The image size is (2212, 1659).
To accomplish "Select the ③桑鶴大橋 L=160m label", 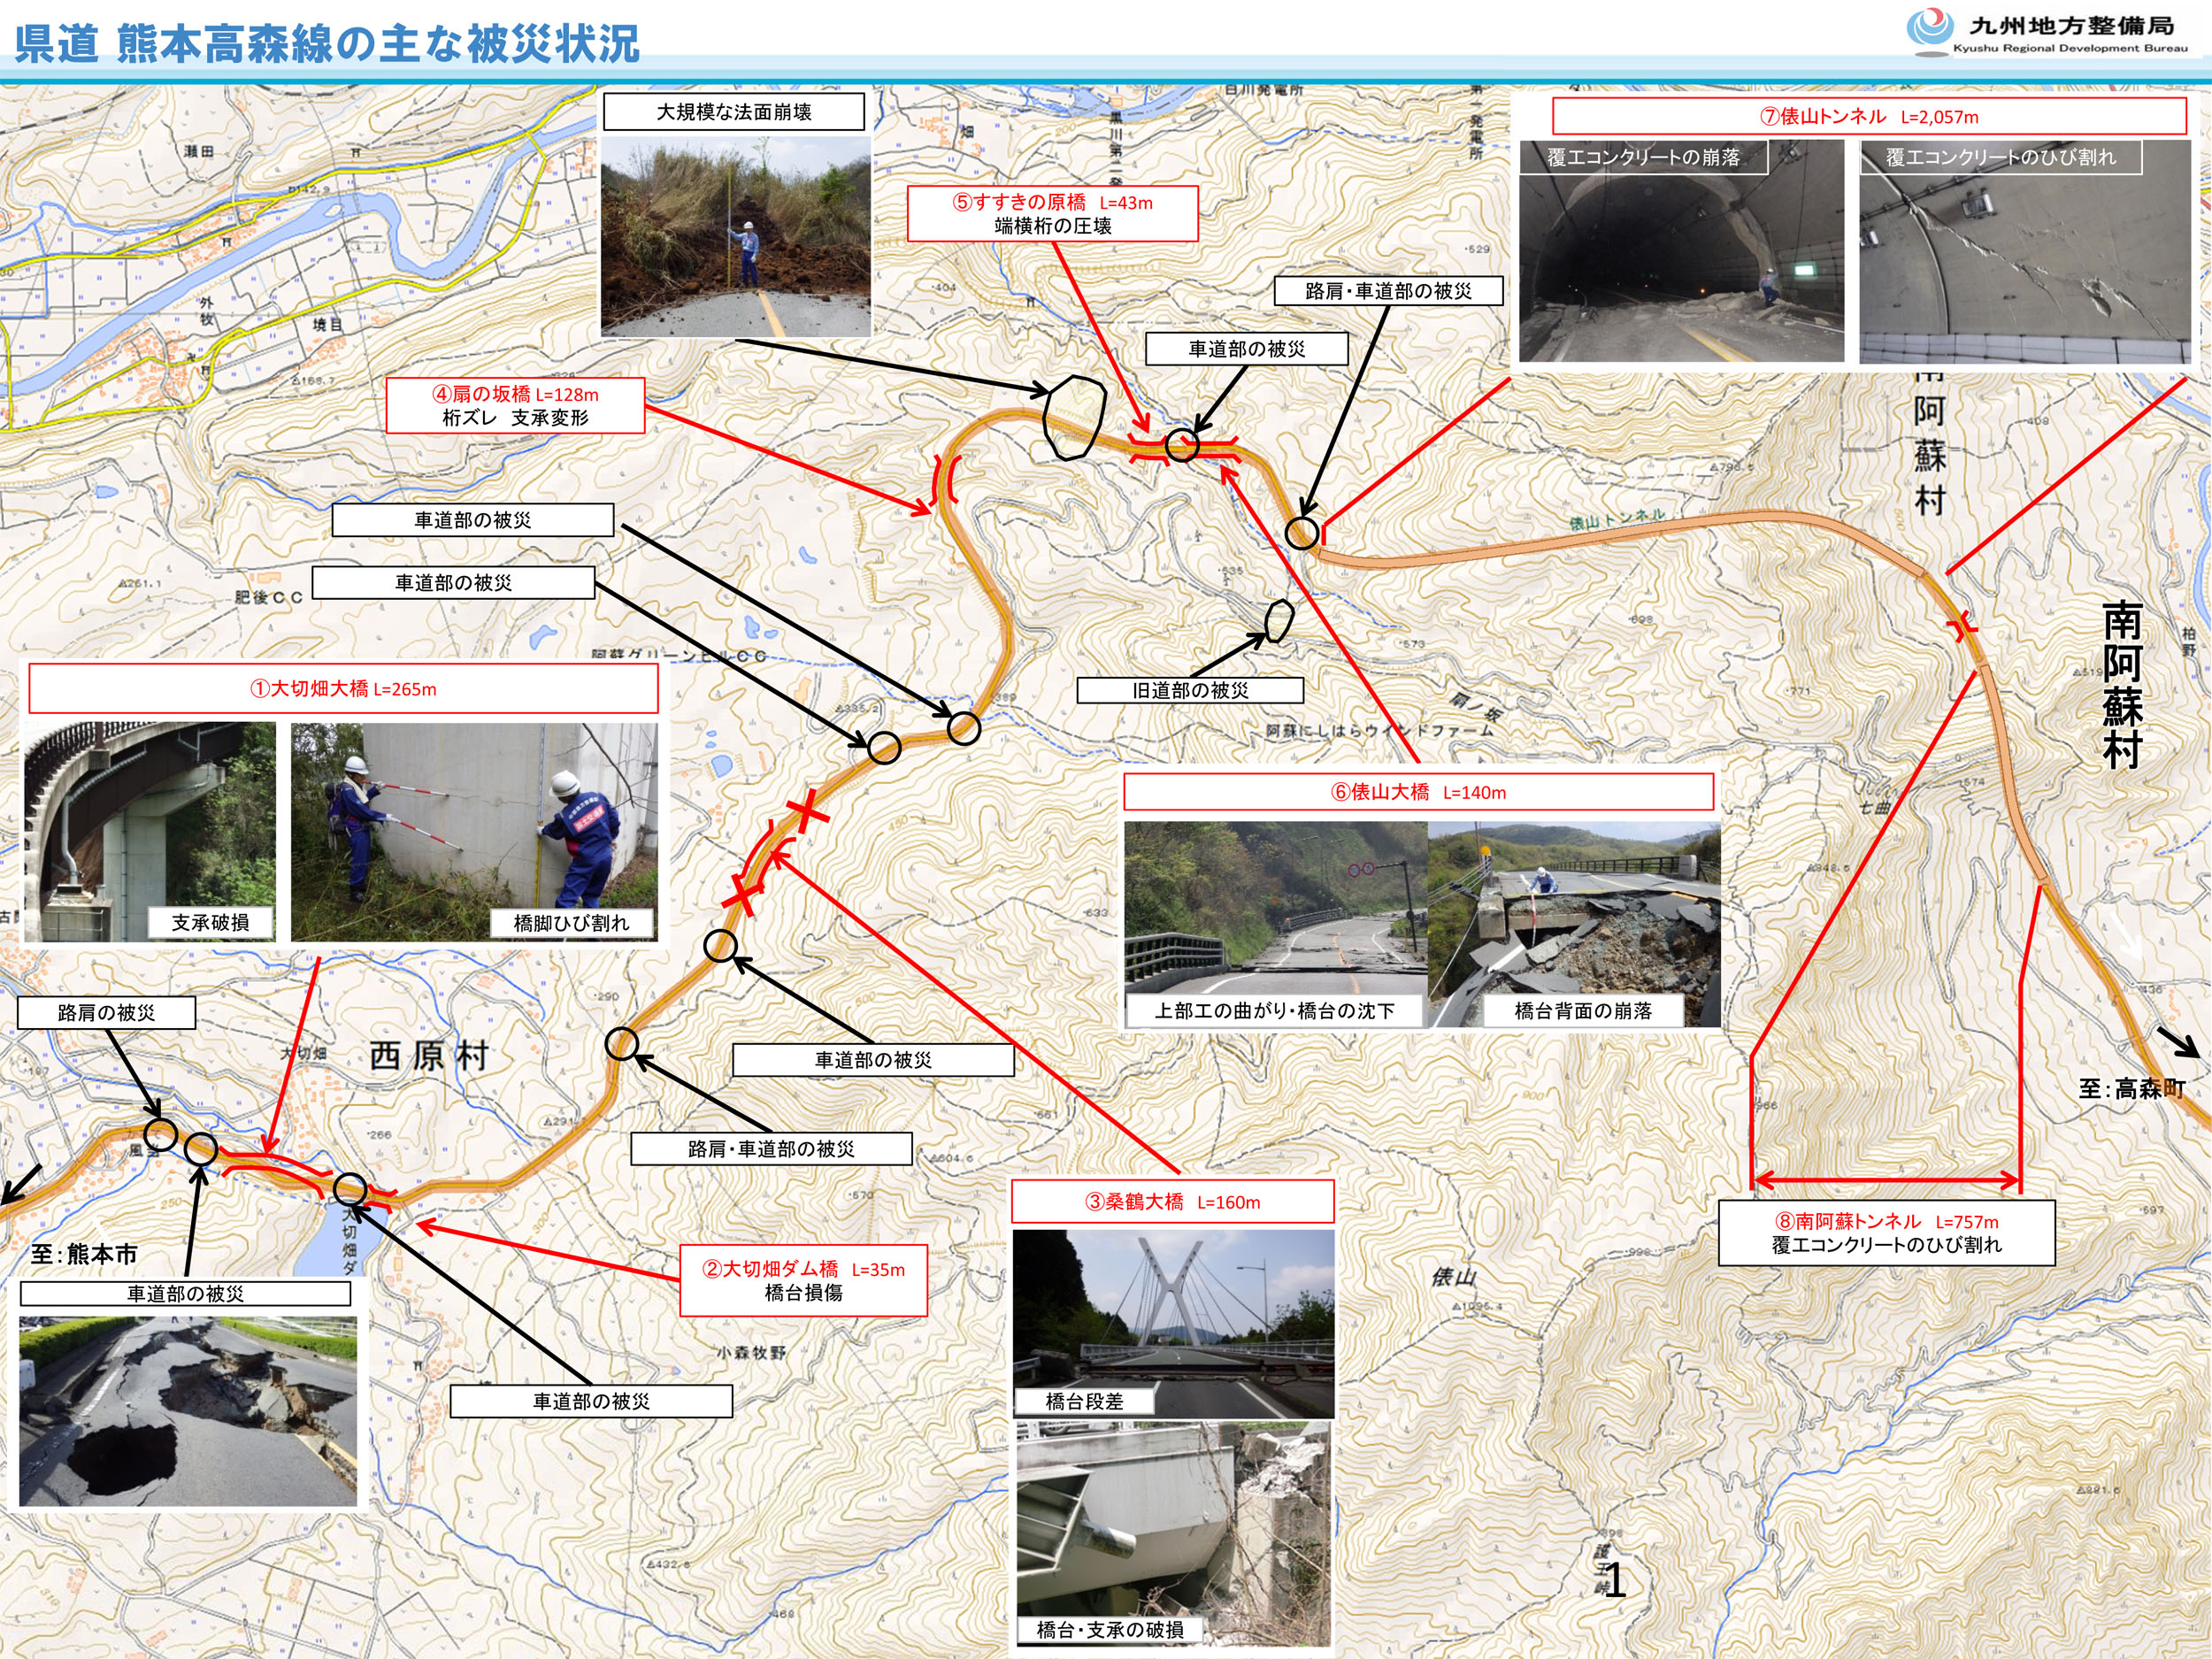I will 1172,1202.
